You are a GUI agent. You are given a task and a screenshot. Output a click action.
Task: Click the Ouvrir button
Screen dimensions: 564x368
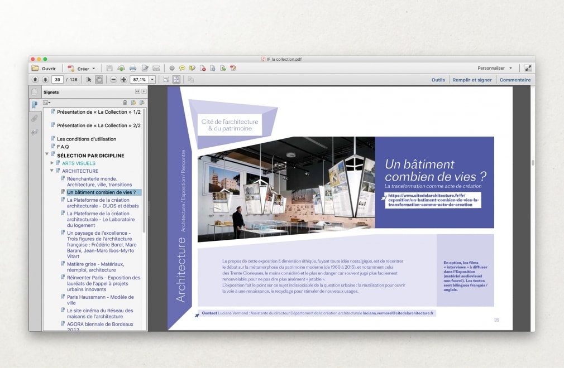(47, 68)
